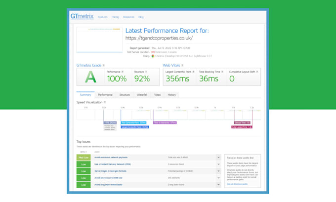Expand the enormous network payloads row
The height and width of the screenshot is (202, 336).
pyautogui.click(x=218, y=158)
